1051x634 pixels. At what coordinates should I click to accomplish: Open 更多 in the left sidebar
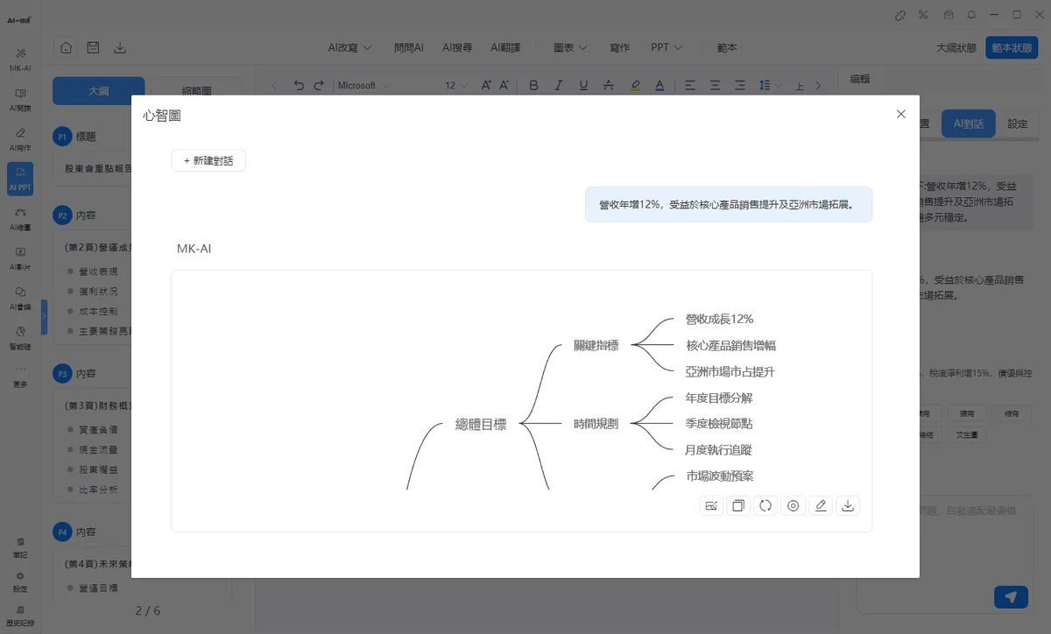[20, 377]
